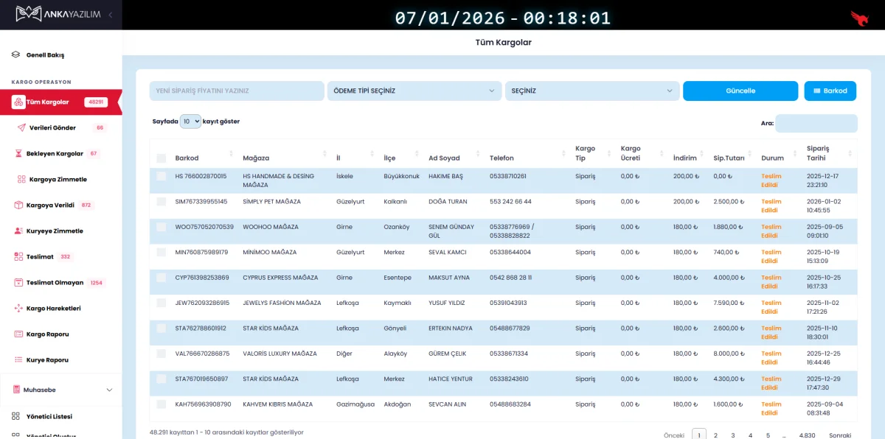Collapse sidebar using the header chevron
This screenshot has height=439, width=885.
[110, 15]
